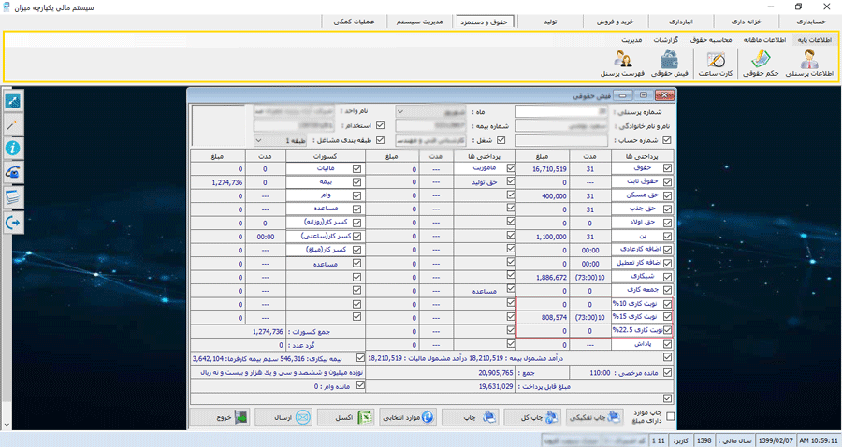
Task: Toggle the شبکاری checkbox
Action: pyautogui.click(x=667, y=277)
